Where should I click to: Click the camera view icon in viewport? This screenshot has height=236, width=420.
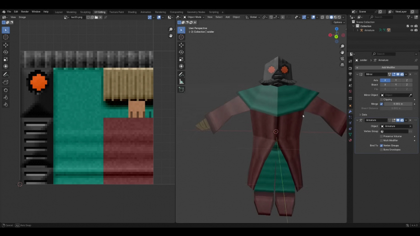(x=342, y=59)
